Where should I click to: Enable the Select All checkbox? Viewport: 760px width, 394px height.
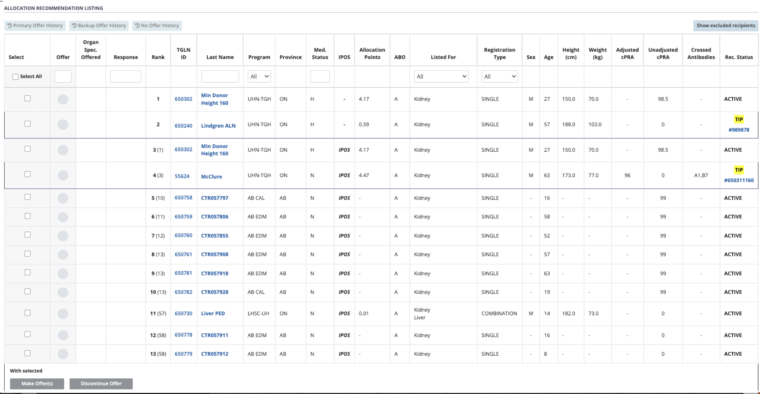[x=15, y=76]
